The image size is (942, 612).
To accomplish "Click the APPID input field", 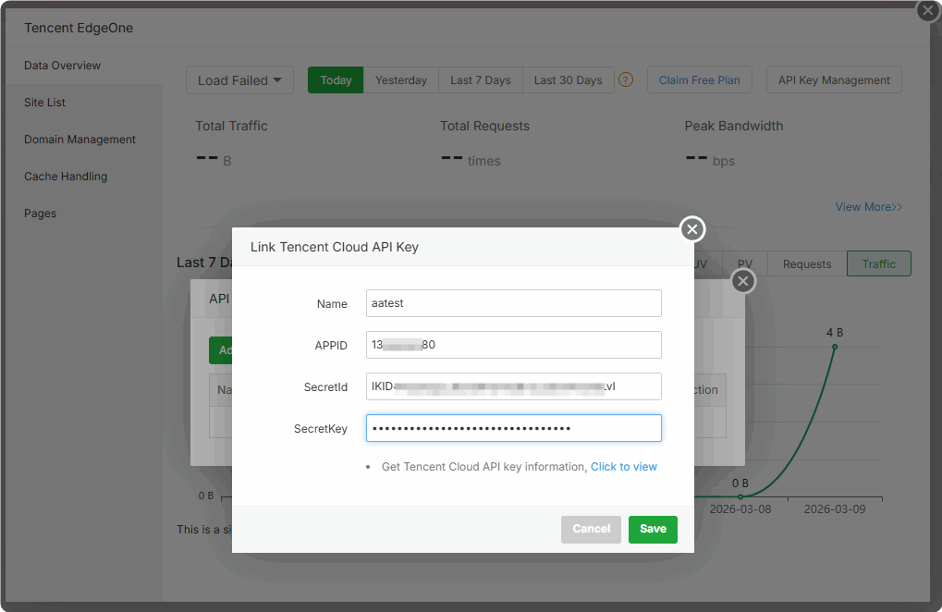I will coord(514,345).
